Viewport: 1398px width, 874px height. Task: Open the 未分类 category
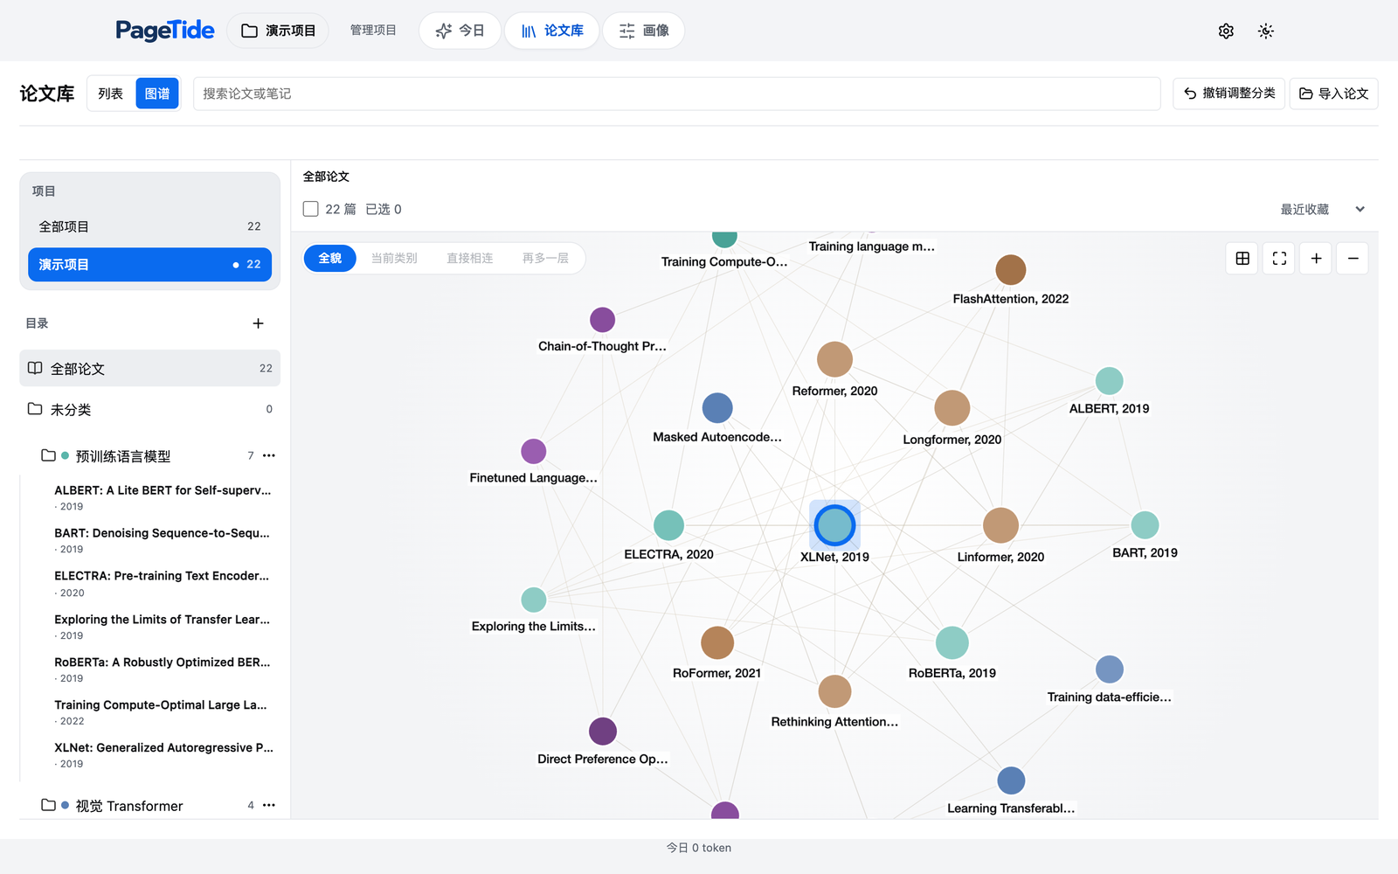pos(149,409)
